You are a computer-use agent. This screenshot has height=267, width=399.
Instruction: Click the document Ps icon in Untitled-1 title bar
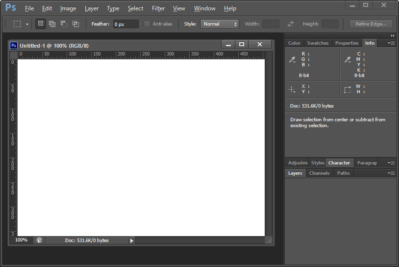(14, 46)
